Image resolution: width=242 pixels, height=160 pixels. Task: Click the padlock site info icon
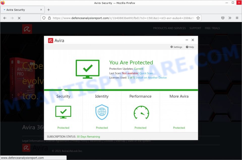point(49,18)
